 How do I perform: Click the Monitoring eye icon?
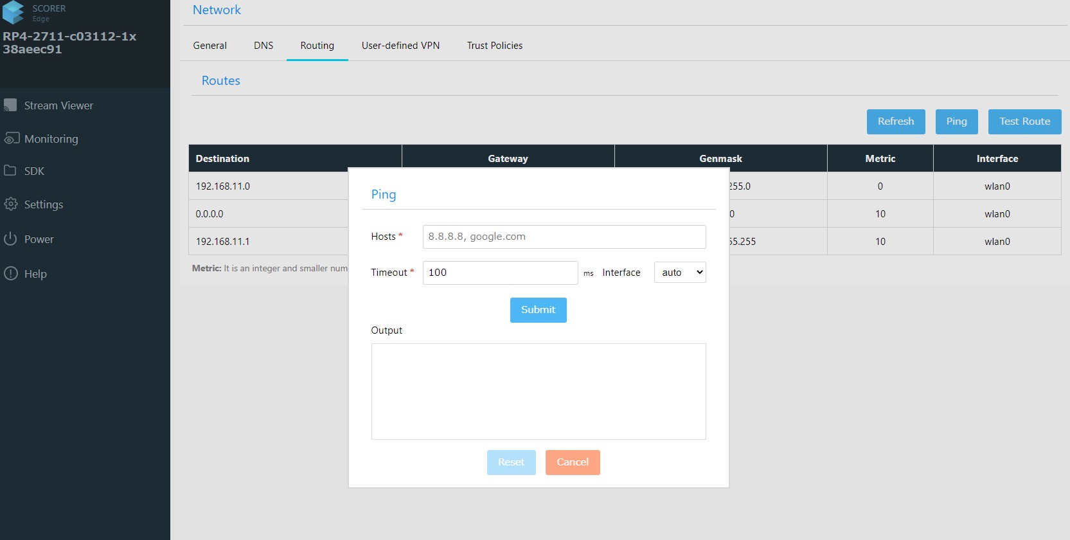pyautogui.click(x=11, y=139)
